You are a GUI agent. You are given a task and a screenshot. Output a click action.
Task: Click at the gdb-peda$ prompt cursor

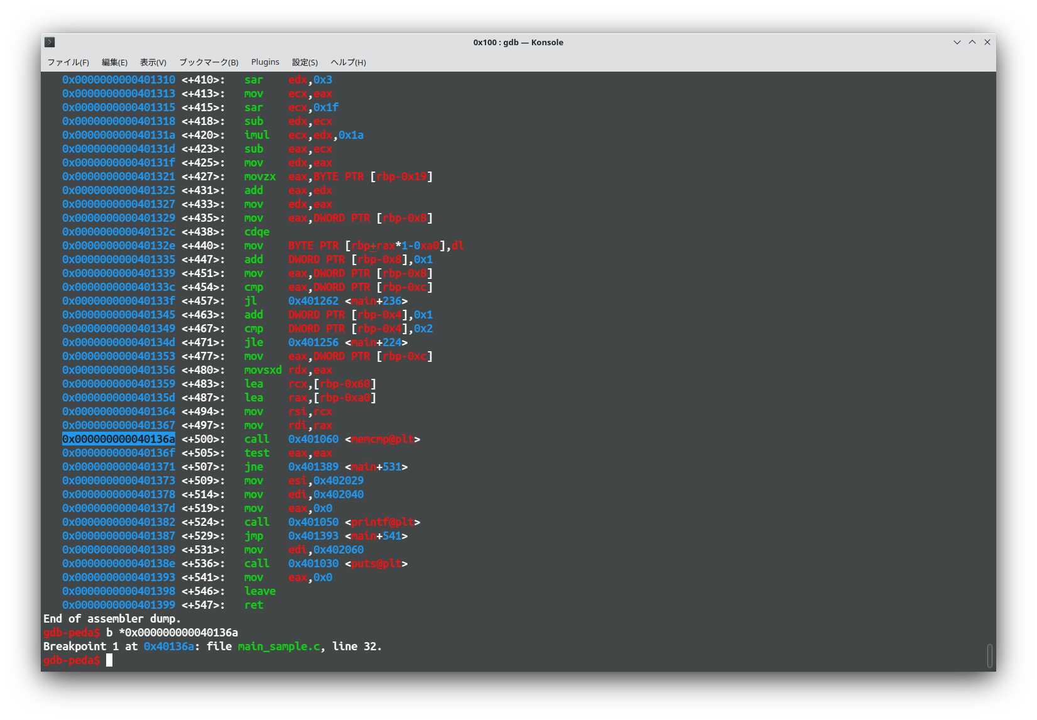[x=109, y=660]
